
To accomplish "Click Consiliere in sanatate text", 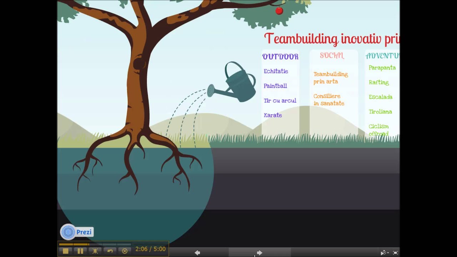I will coord(329,100).
